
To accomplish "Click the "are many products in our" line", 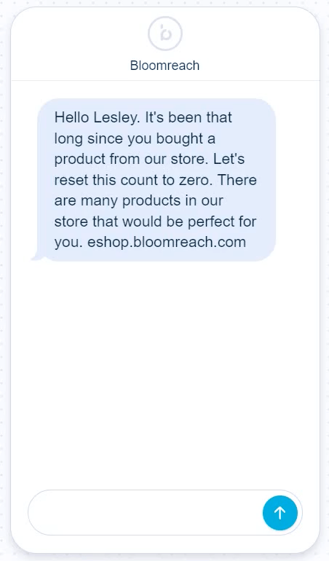I will pos(139,200).
